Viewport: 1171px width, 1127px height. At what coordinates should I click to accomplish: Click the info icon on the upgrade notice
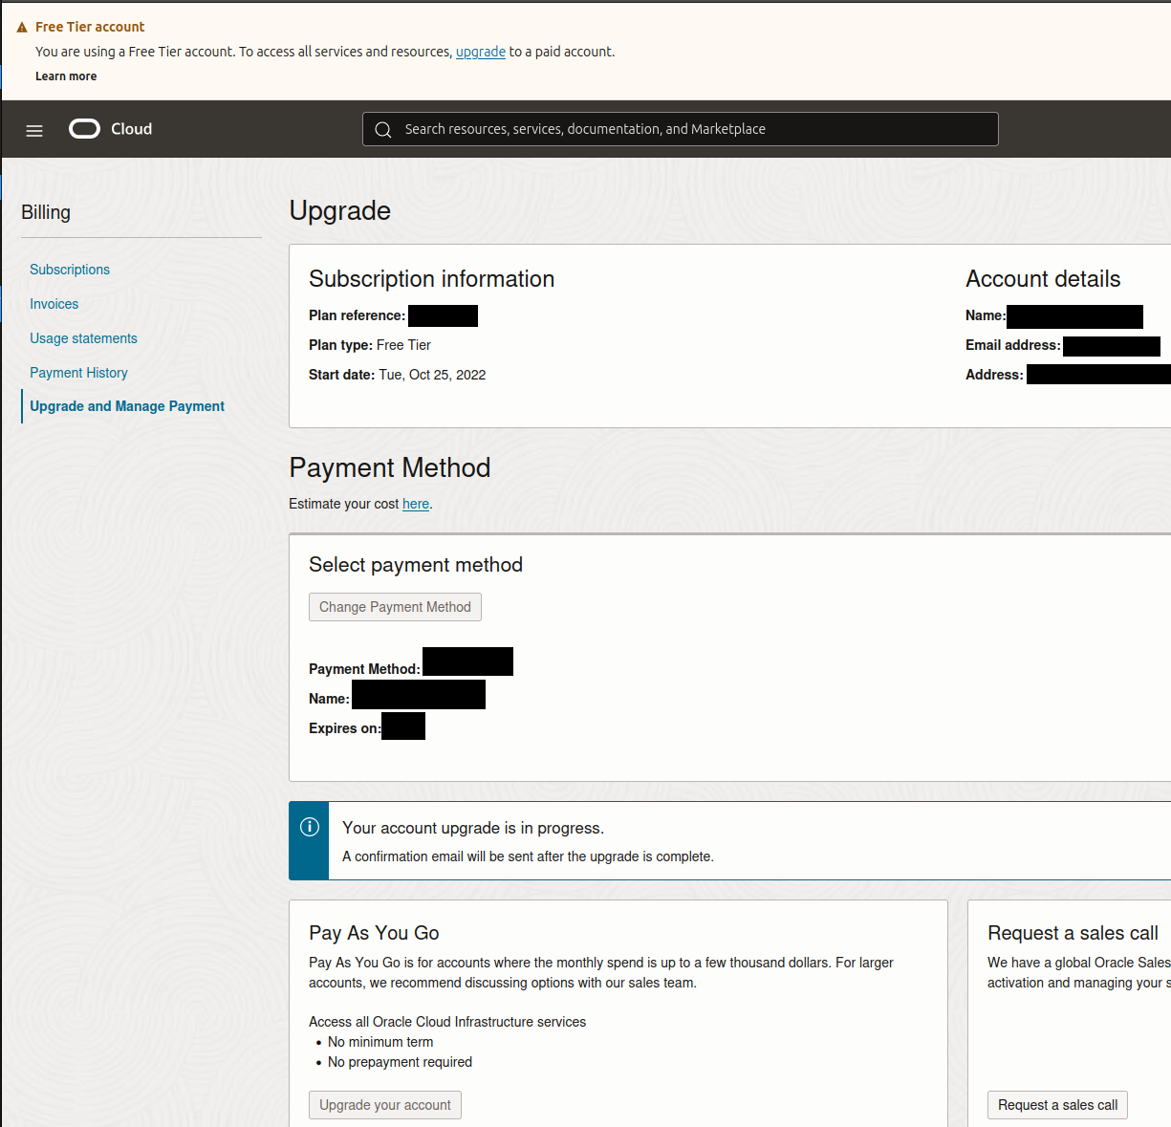pos(308,827)
